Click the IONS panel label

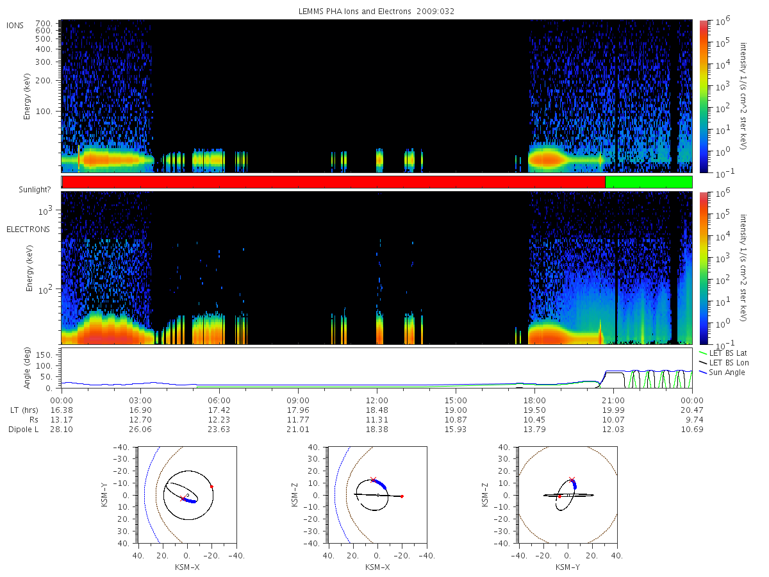(16, 25)
